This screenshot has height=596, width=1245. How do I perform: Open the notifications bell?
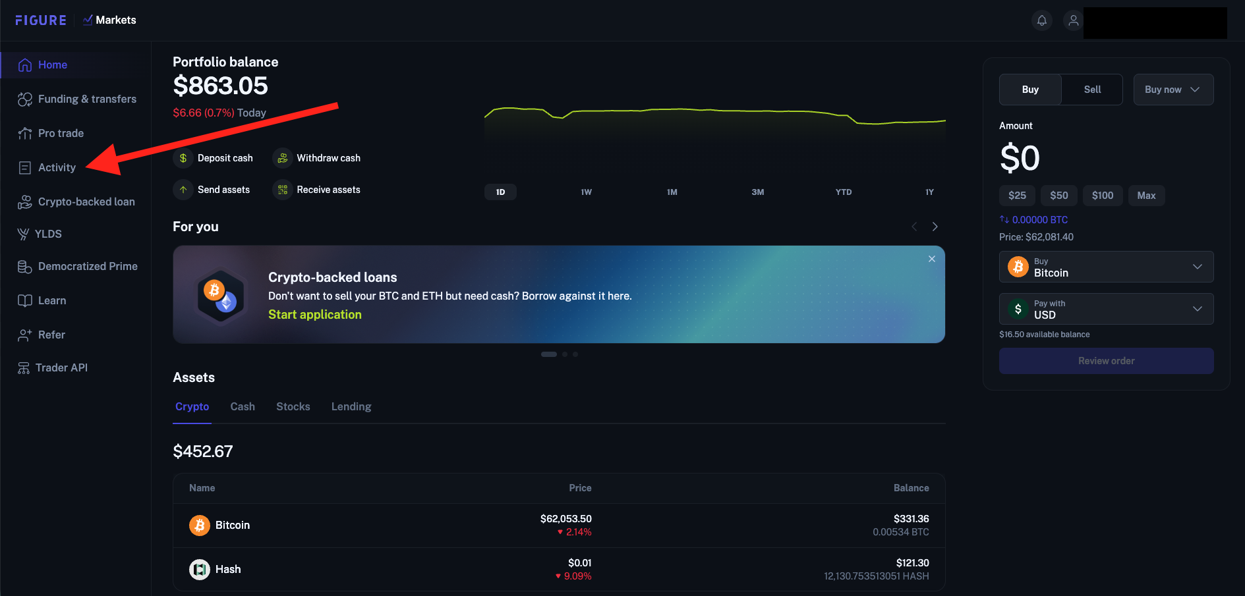tap(1042, 20)
